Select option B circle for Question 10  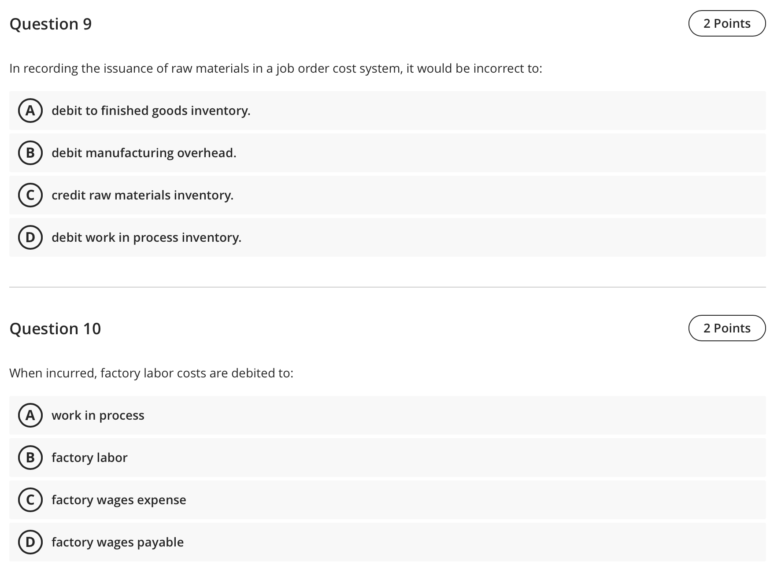coord(30,458)
